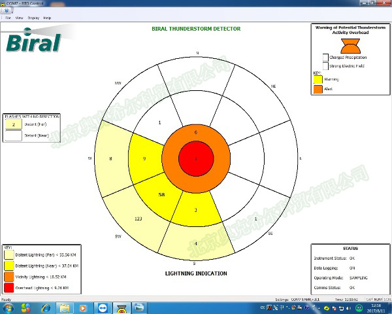
Task: Click the LIGHTNING INDICATION caption
Action: point(196,273)
